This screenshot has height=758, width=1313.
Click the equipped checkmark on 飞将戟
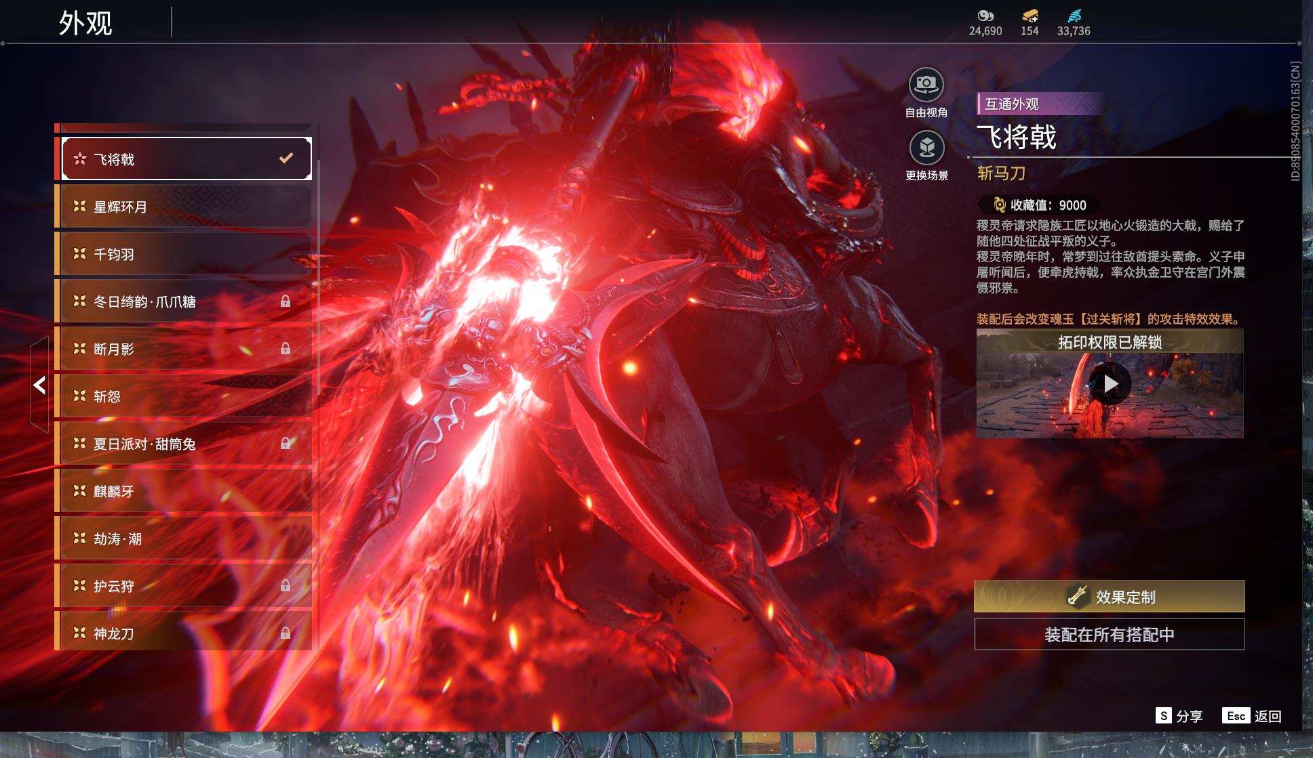(286, 158)
